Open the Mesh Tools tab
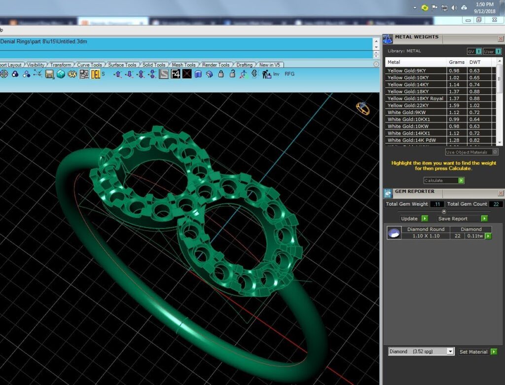 [x=183, y=65]
